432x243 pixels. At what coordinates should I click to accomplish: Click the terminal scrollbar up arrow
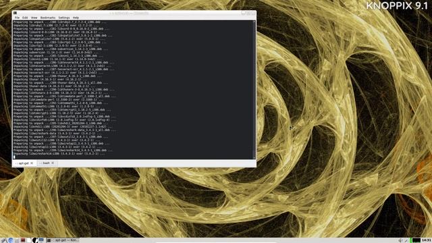pyautogui.click(x=254, y=22)
